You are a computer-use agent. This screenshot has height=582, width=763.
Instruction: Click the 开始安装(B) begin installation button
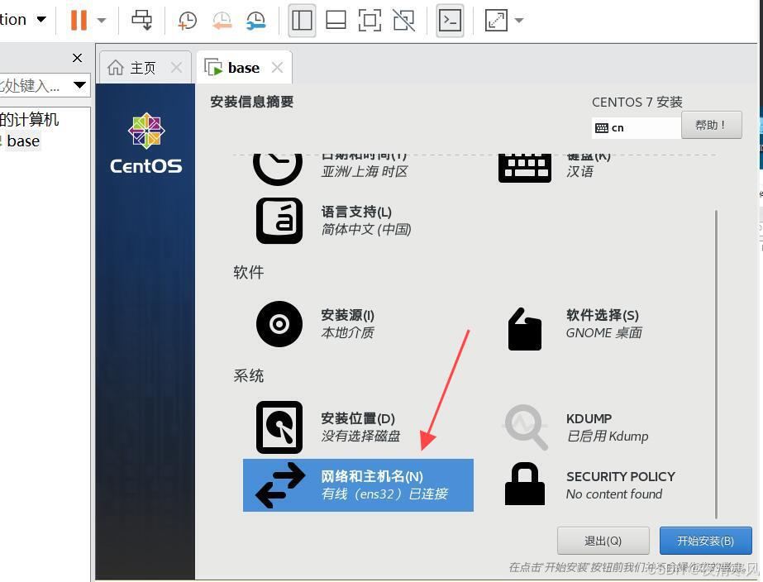(706, 541)
